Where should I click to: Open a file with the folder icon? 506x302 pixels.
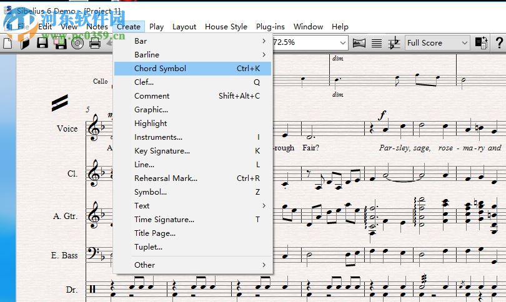pos(25,43)
